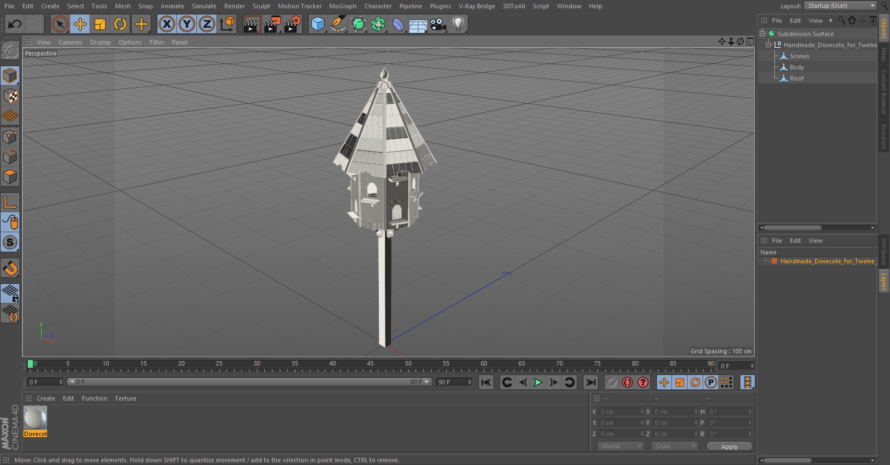Click the Apply button
890x465 pixels.
click(x=729, y=446)
